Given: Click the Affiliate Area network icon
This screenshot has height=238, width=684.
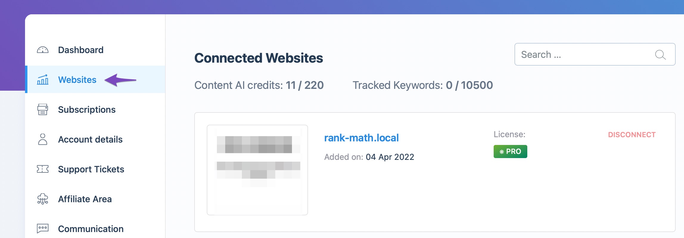Looking at the screenshot, I should (43, 199).
